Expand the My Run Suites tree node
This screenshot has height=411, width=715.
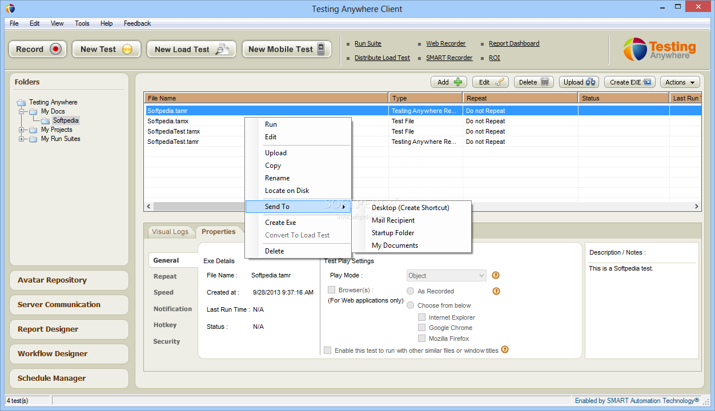tap(22, 139)
